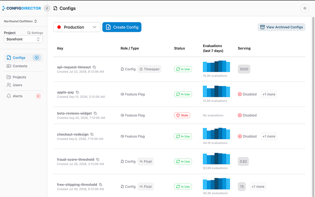The height and width of the screenshot is (197, 315).
Task: Expand '+1 more' for free-shipping-threshold serving
Action: (258, 186)
